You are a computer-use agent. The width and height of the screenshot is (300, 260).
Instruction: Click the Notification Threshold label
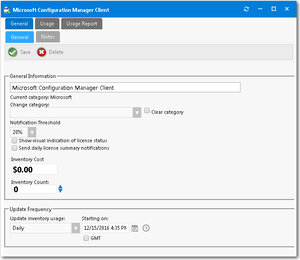(35, 123)
